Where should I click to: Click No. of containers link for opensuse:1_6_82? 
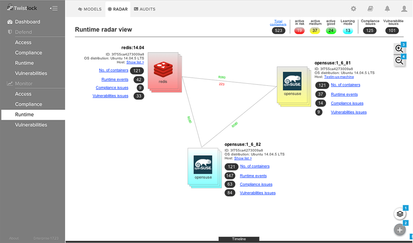(x=255, y=166)
